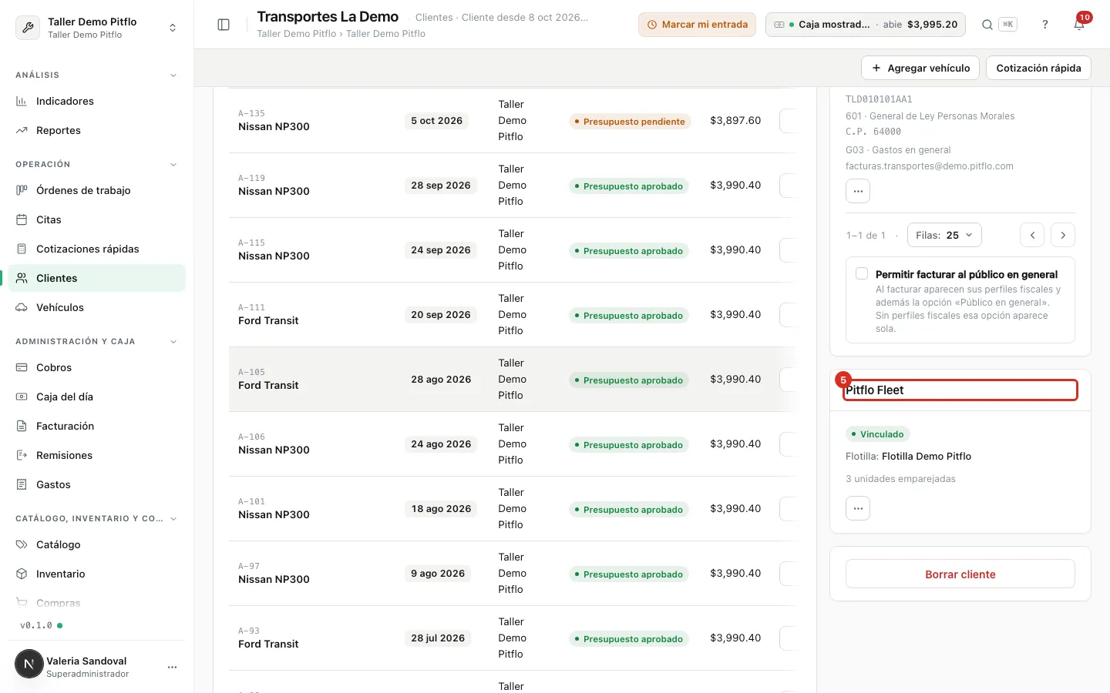Click the wrench workshop logo icon

pyautogui.click(x=28, y=28)
